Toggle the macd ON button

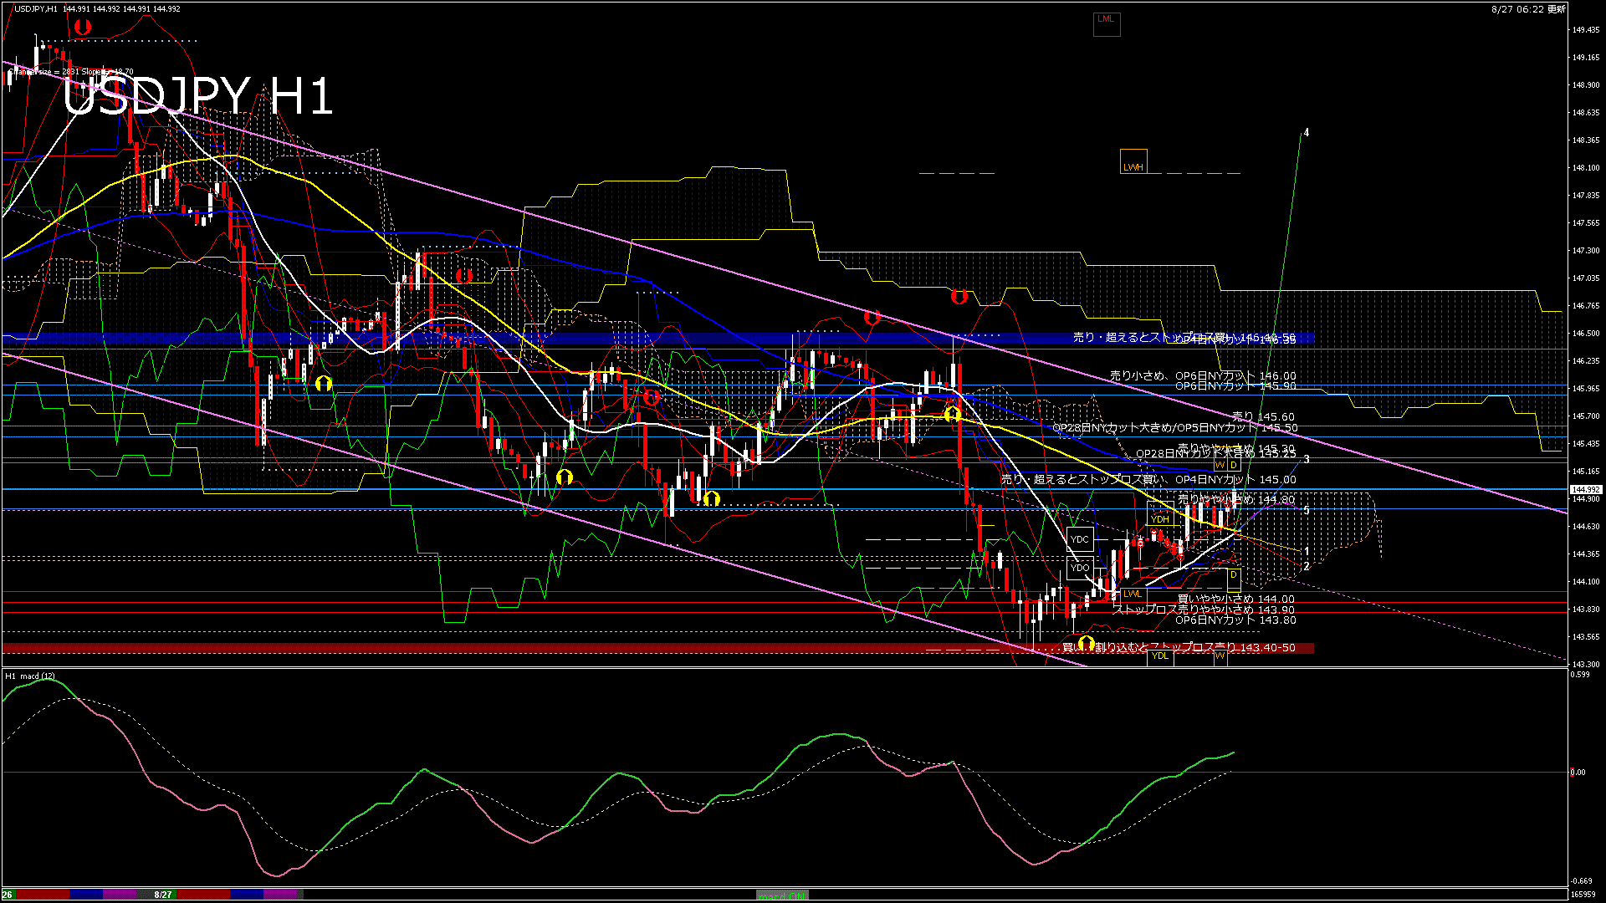pos(782,895)
